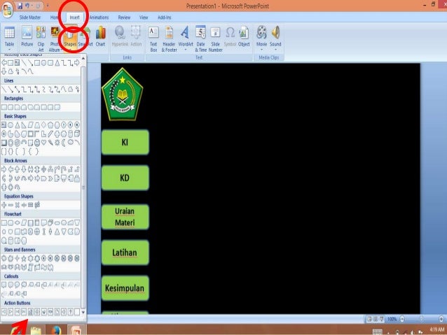Image resolution: width=447 pixels, height=335 pixels.
Task: Expand the Quick Access Toolbar customize arrow
Action: (x=48, y=6)
